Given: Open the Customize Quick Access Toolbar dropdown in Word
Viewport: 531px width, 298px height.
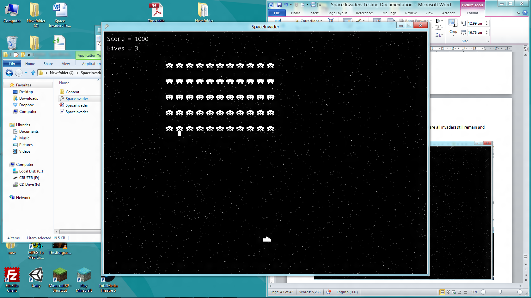Looking at the screenshot, I should (x=320, y=5).
